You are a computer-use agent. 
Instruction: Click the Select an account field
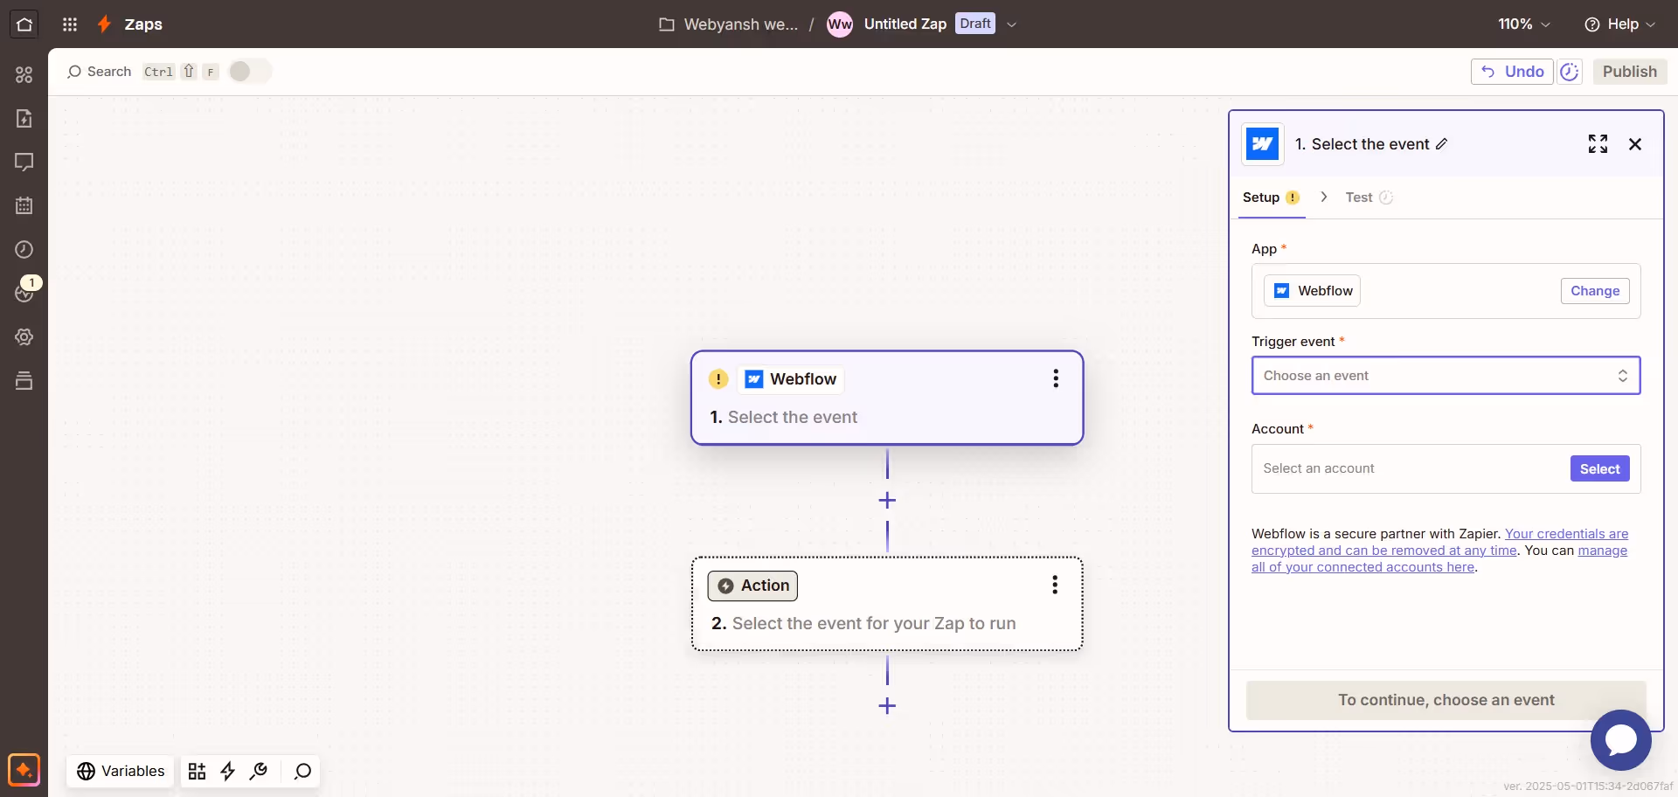click(1446, 469)
